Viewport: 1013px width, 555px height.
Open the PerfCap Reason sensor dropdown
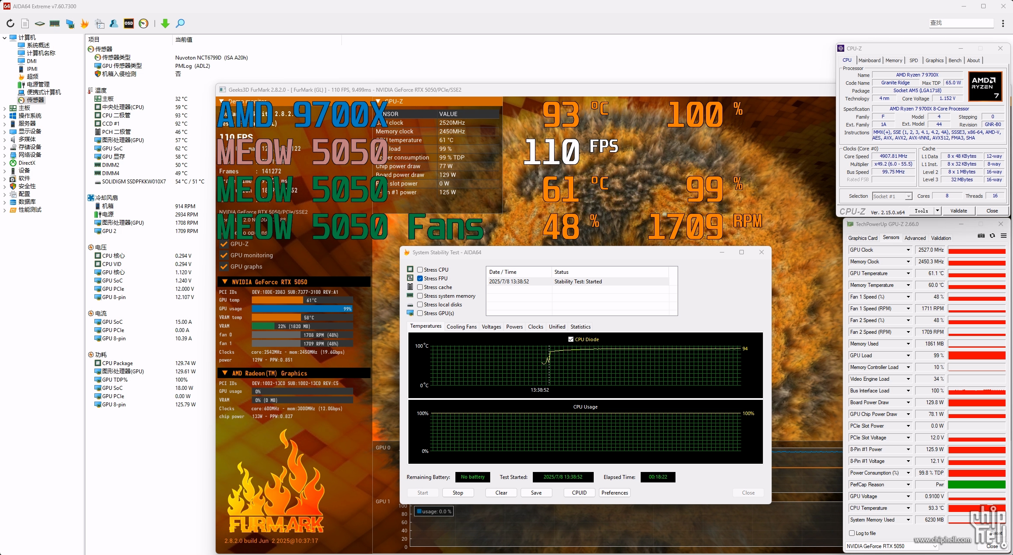908,485
